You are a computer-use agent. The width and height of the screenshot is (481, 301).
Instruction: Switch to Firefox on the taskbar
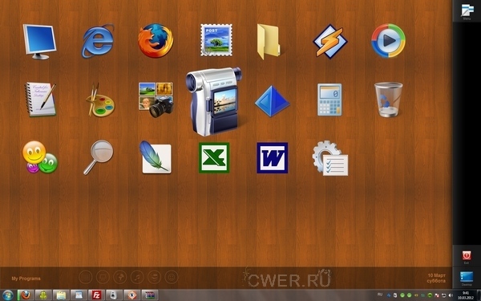pos(26,295)
